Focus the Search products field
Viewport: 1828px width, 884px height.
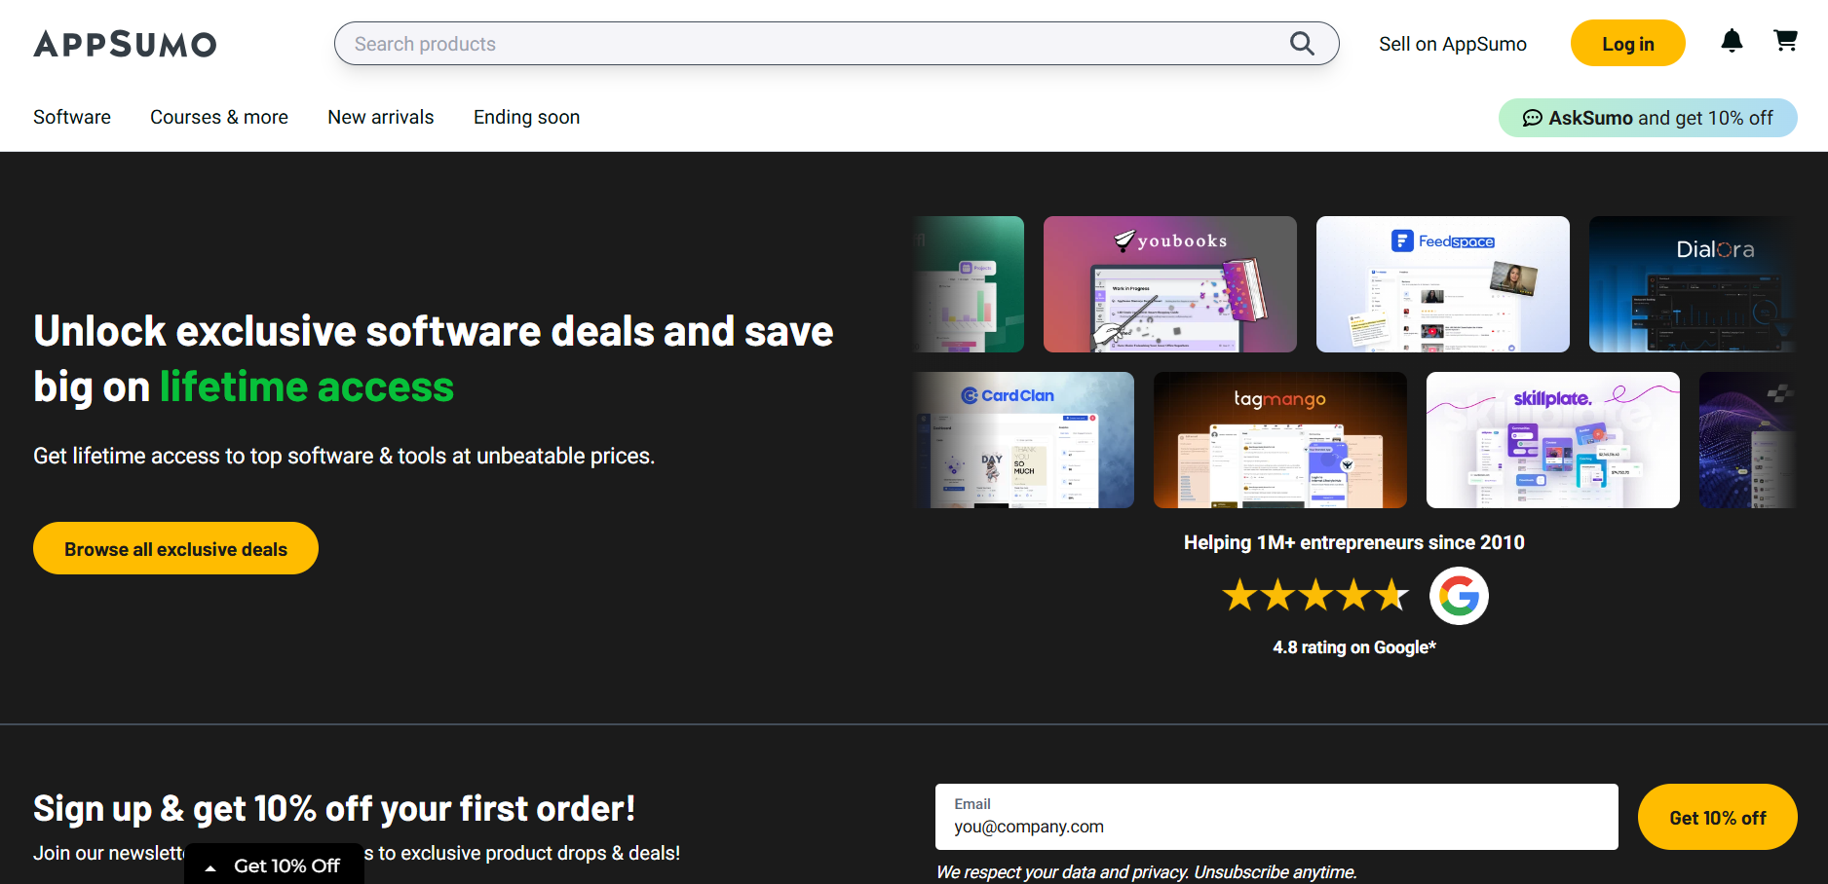click(x=809, y=44)
